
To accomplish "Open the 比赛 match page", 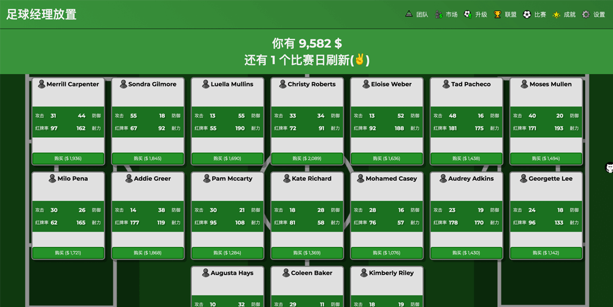I will click(x=535, y=15).
